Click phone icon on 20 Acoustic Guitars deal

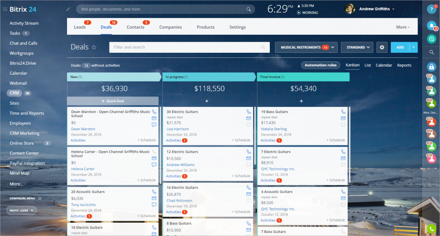(x=154, y=192)
